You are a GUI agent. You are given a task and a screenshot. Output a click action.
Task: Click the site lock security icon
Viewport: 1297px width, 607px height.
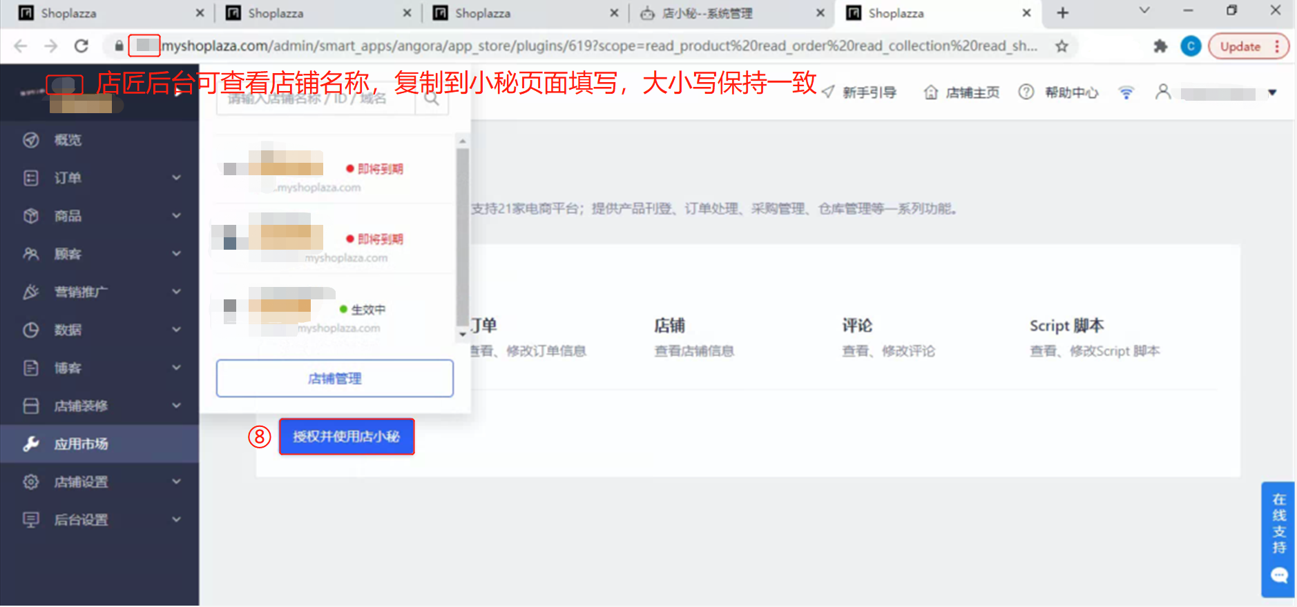(119, 46)
